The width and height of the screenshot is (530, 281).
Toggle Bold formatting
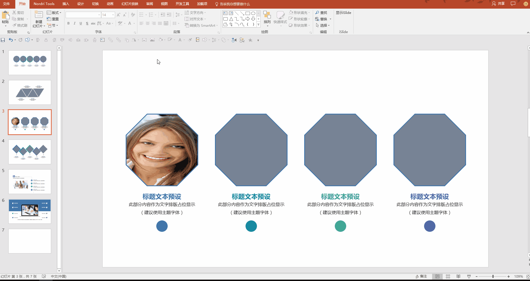(68, 23)
